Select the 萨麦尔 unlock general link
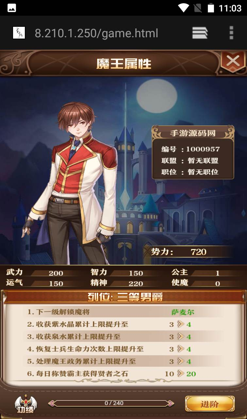Viewport: 247px width, 419px height. coord(183,312)
